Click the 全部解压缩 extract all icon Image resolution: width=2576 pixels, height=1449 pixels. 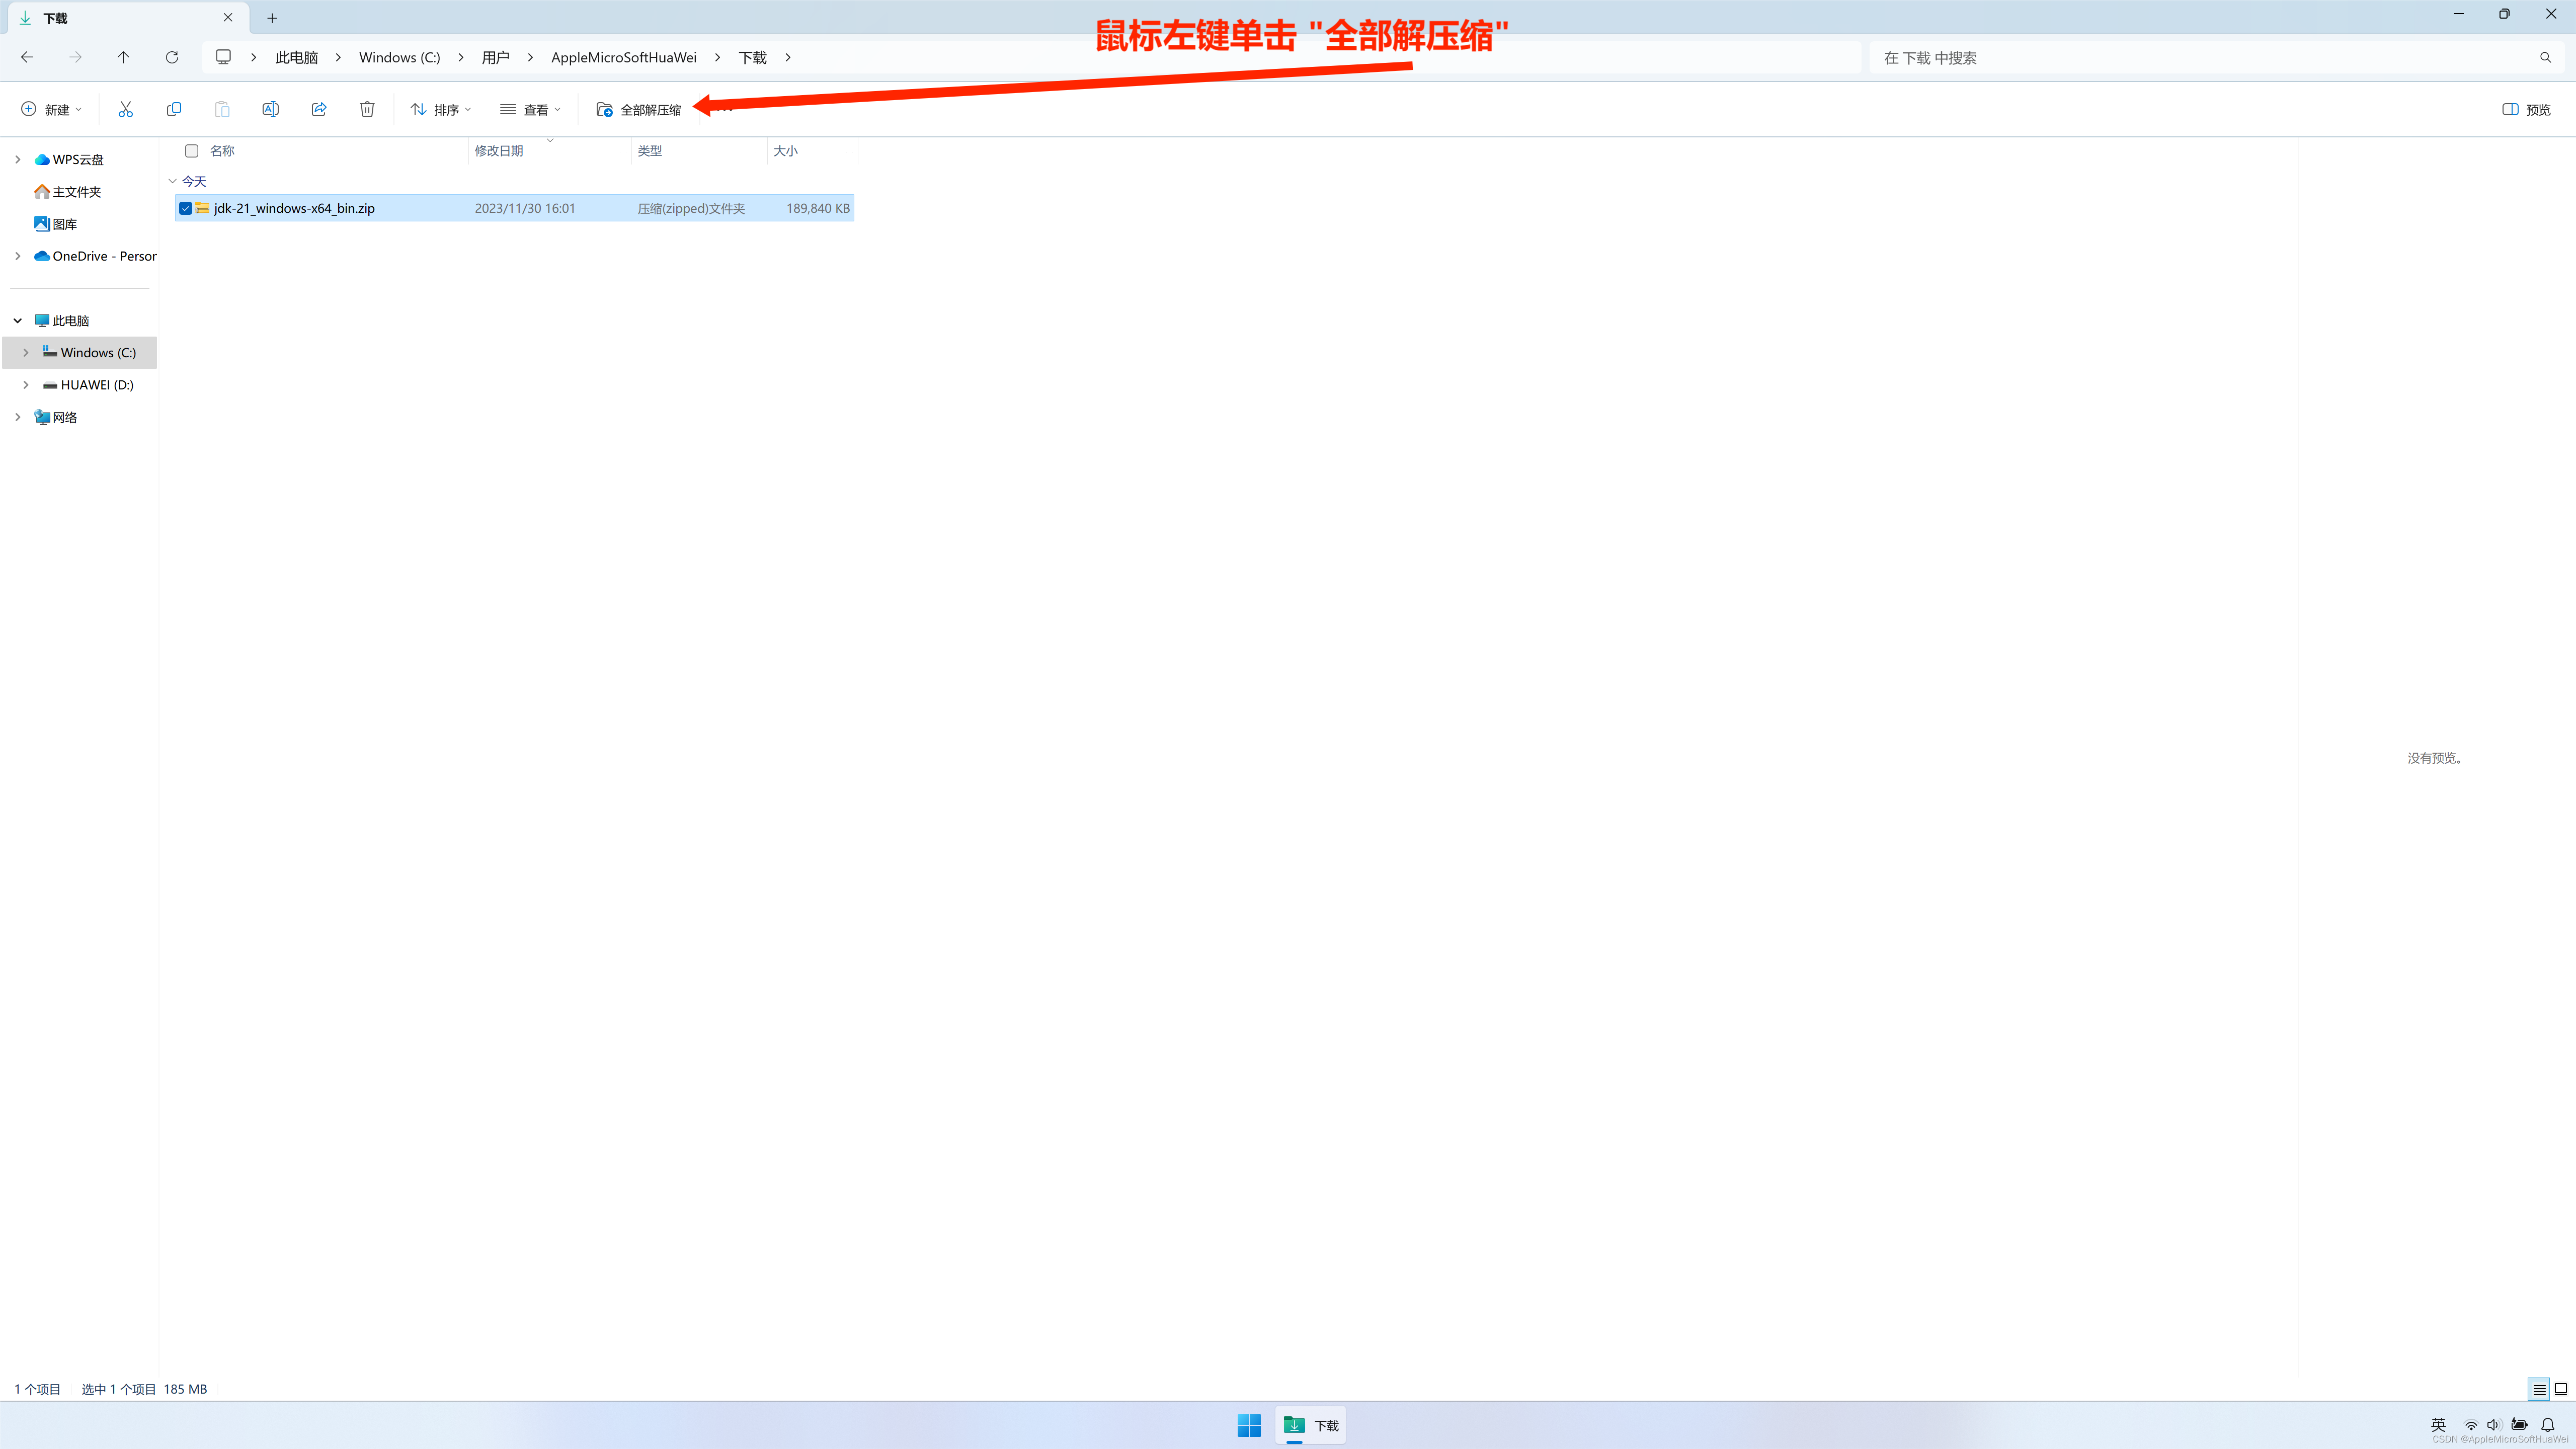[604, 109]
